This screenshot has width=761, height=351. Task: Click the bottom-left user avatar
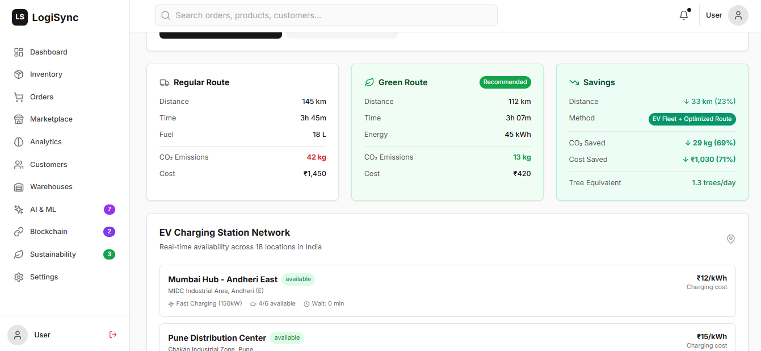pyautogui.click(x=18, y=335)
